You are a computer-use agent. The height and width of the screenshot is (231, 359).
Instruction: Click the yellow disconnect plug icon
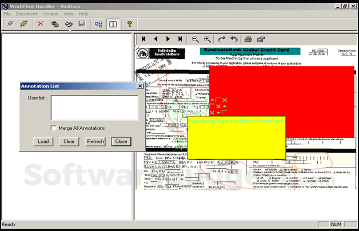pos(24,24)
